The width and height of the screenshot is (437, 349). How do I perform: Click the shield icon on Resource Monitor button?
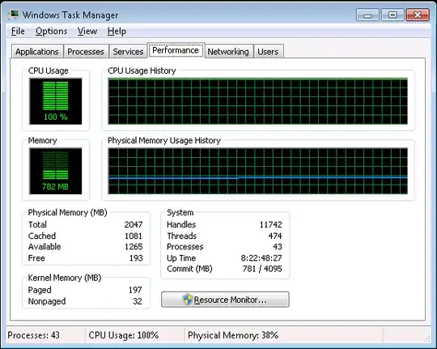point(188,300)
